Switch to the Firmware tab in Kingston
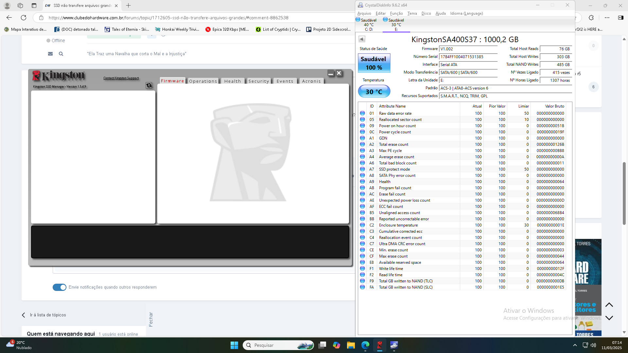The height and width of the screenshot is (353, 628). click(x=172, y=81)
